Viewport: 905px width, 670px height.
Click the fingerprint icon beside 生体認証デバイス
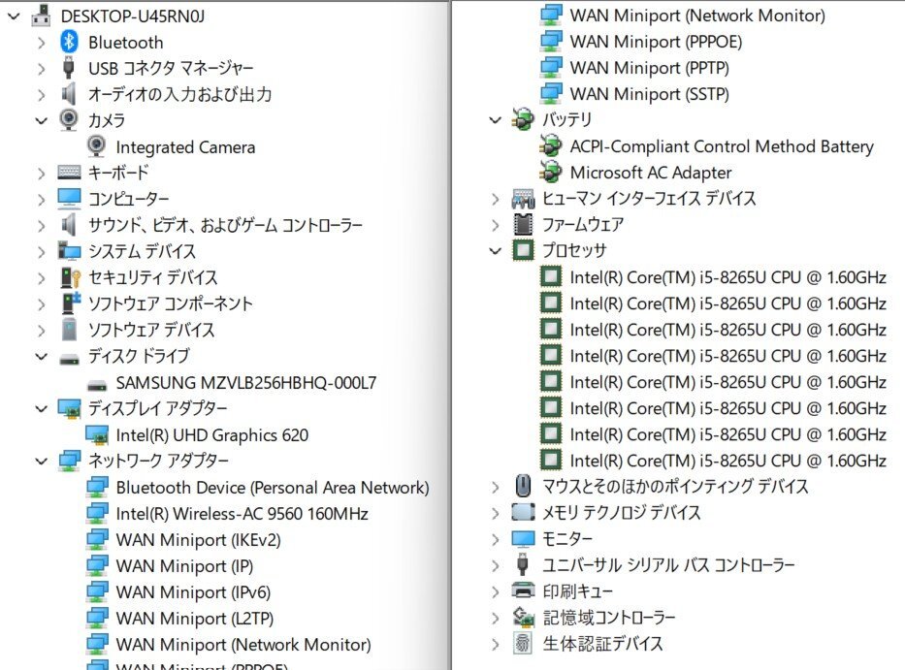pos(523,643)
